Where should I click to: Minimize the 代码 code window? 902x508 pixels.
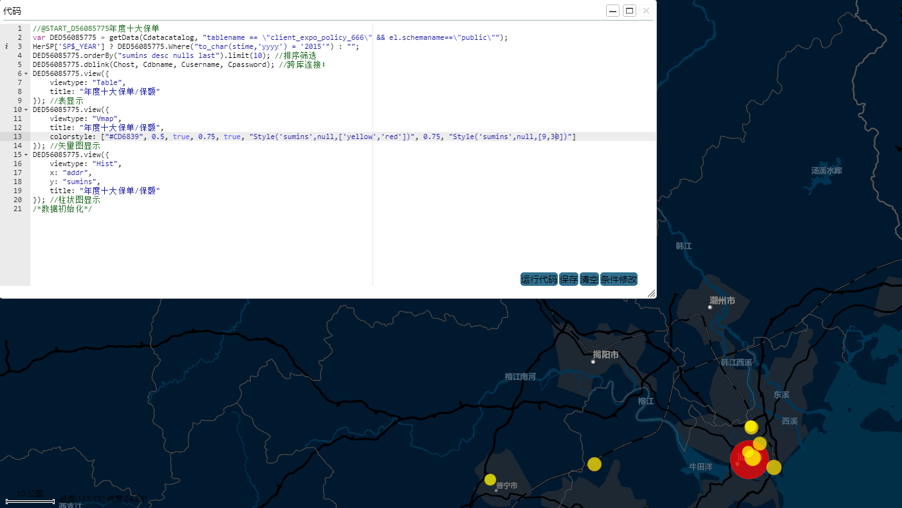coord(613,10)
